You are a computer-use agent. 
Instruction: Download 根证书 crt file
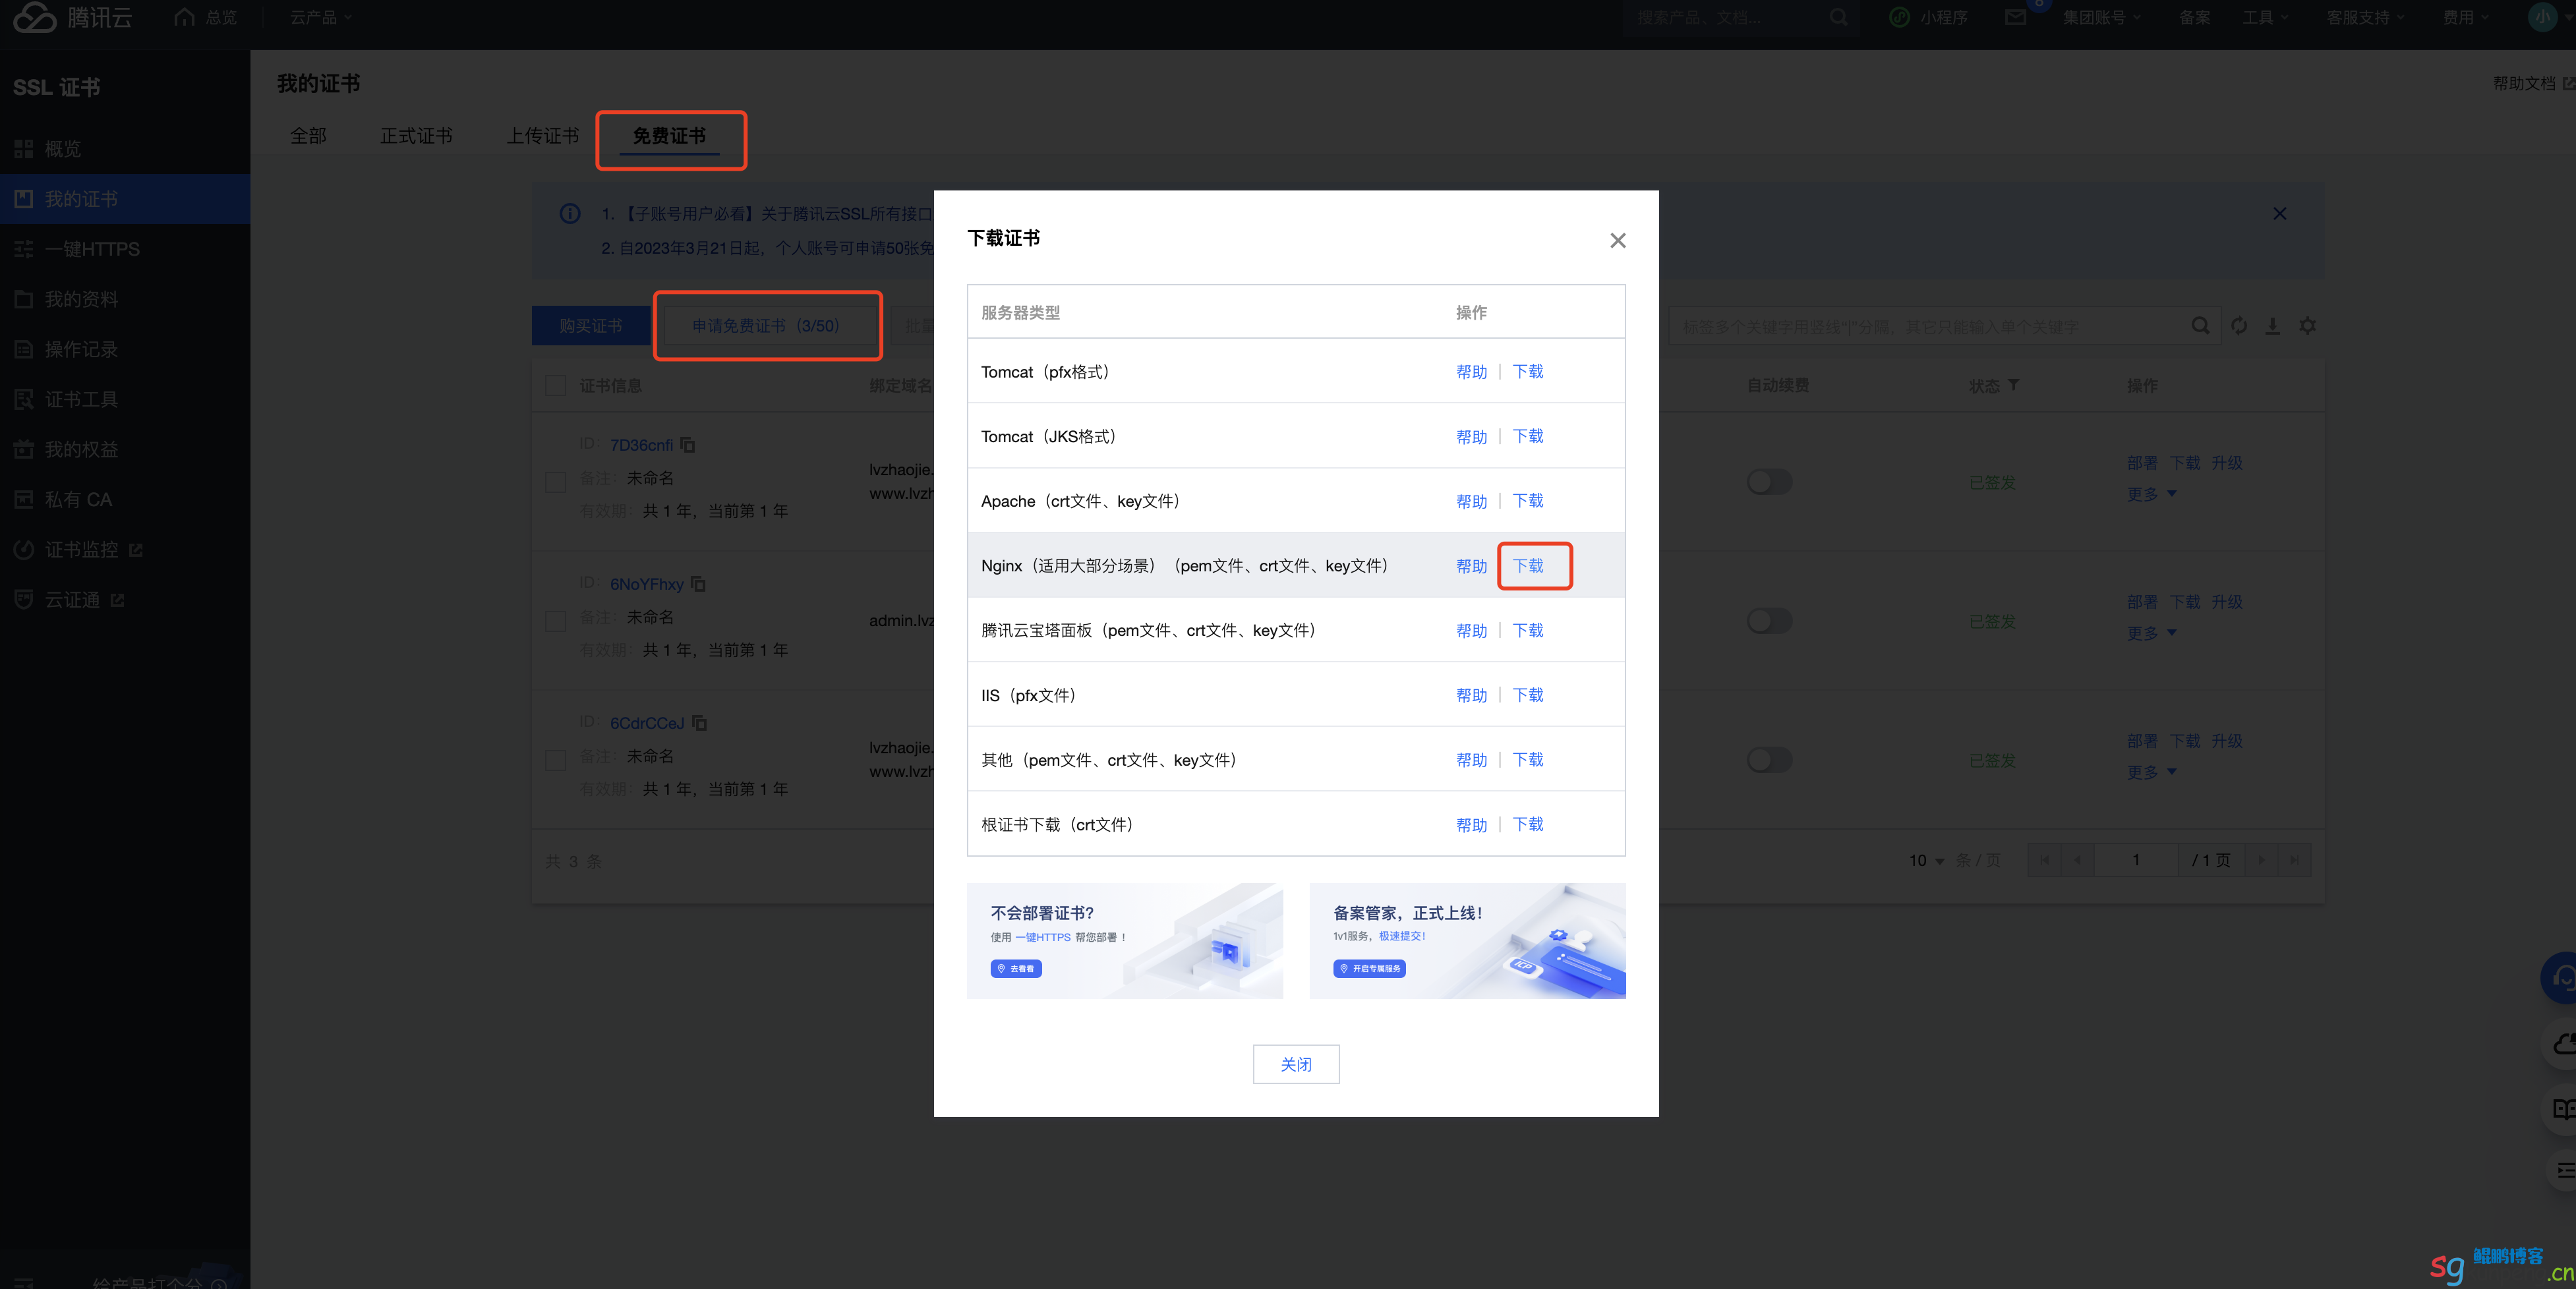(1528, 824)
